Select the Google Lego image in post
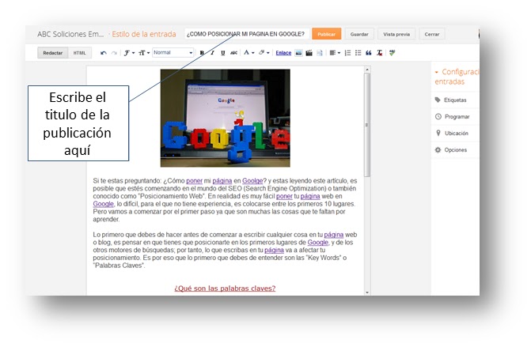This screenshot has width=531, height=347. pyautogui.click(x=226, y=118)
